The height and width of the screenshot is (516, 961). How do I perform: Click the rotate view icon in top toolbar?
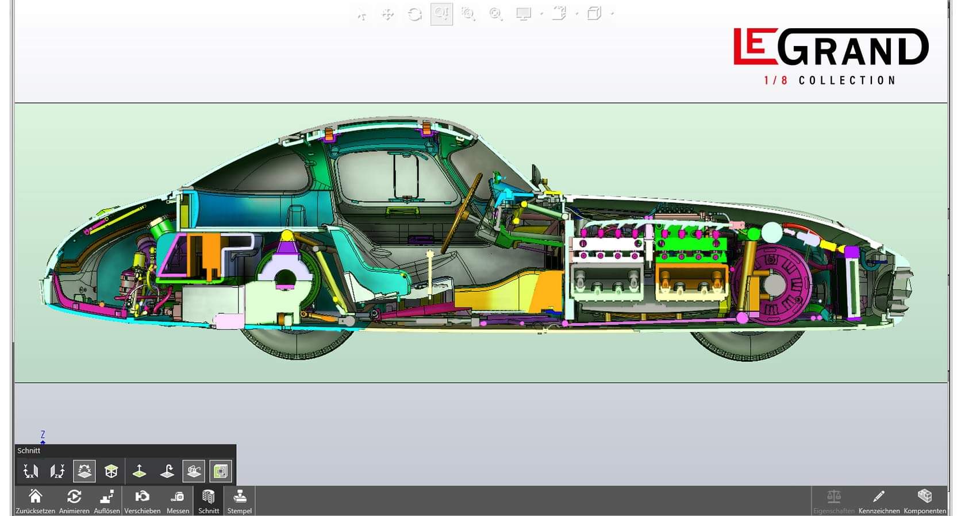click(414, 14)
